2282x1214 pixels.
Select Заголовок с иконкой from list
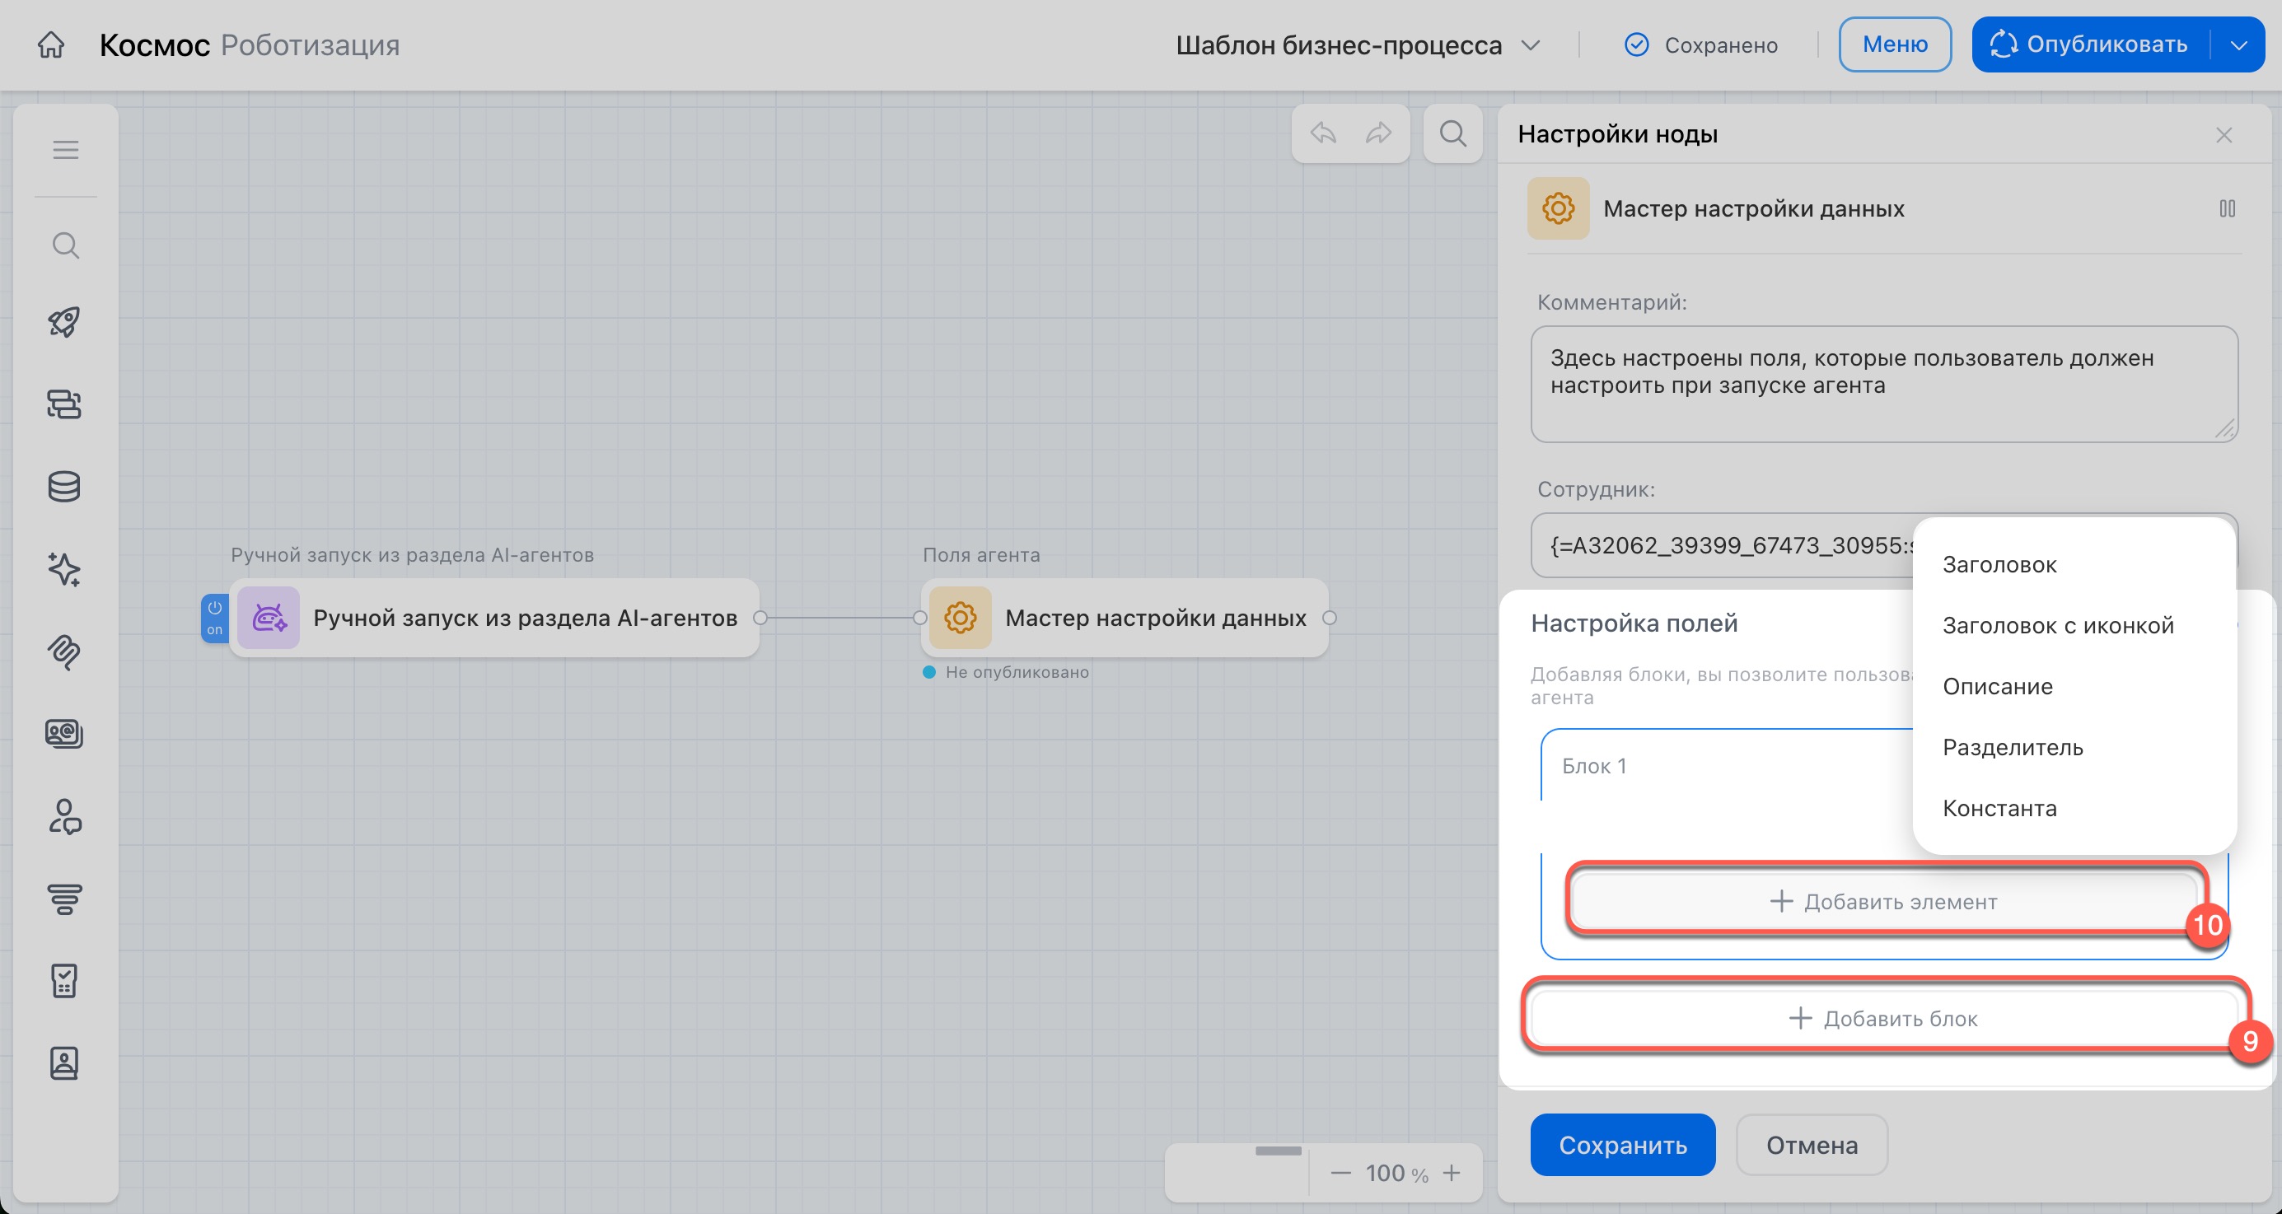pyautogui.click(x=2058, y=625)
